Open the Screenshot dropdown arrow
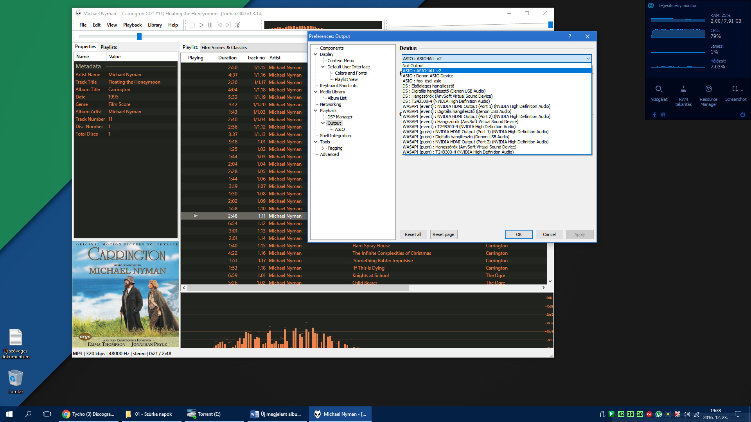 click(742, 91)
